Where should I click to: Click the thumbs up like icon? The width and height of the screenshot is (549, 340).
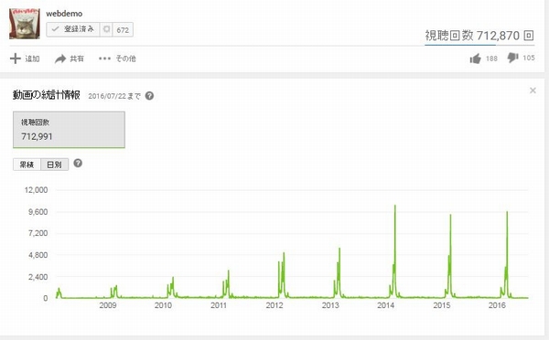(475, 58)
